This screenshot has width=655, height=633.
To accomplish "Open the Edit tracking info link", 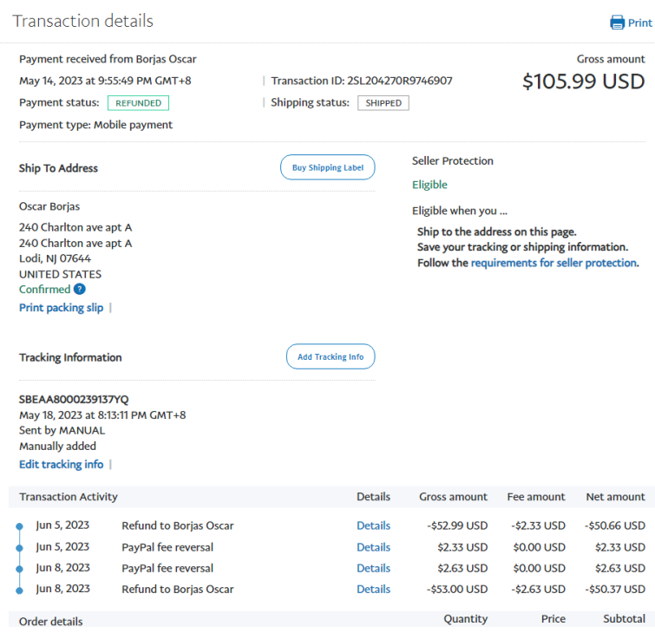I will (61, 465).
